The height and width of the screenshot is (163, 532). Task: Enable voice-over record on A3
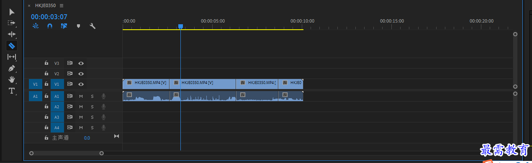pos(103,117)
